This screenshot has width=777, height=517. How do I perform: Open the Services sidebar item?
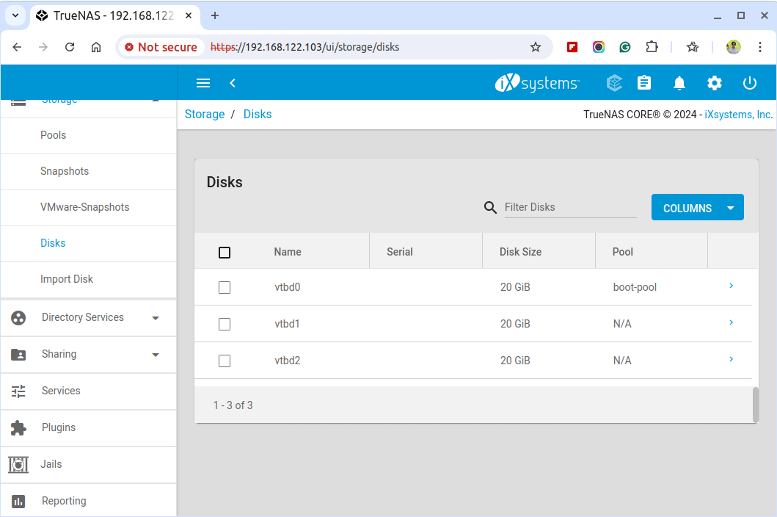[x=88, y=391]
